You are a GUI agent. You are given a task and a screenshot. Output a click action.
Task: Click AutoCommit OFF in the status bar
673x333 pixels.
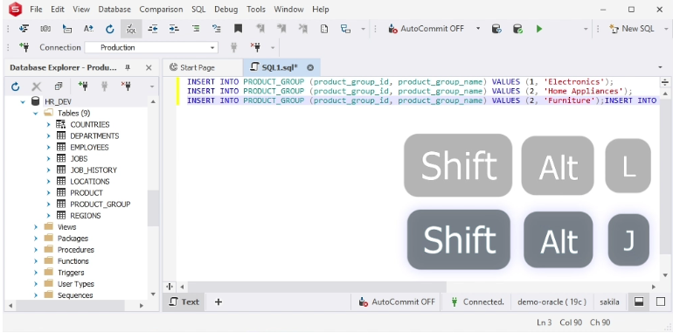pyautogui.click(x=397, y=302)
